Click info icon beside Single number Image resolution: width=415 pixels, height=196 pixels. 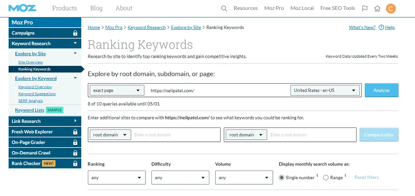pyautogui.click(x=317, y=175)
